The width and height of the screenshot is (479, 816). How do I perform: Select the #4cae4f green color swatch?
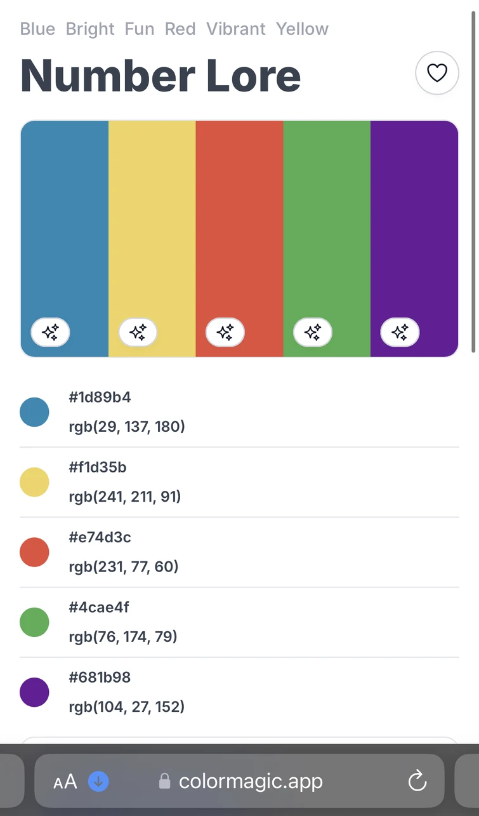click(x=34, y=622)
